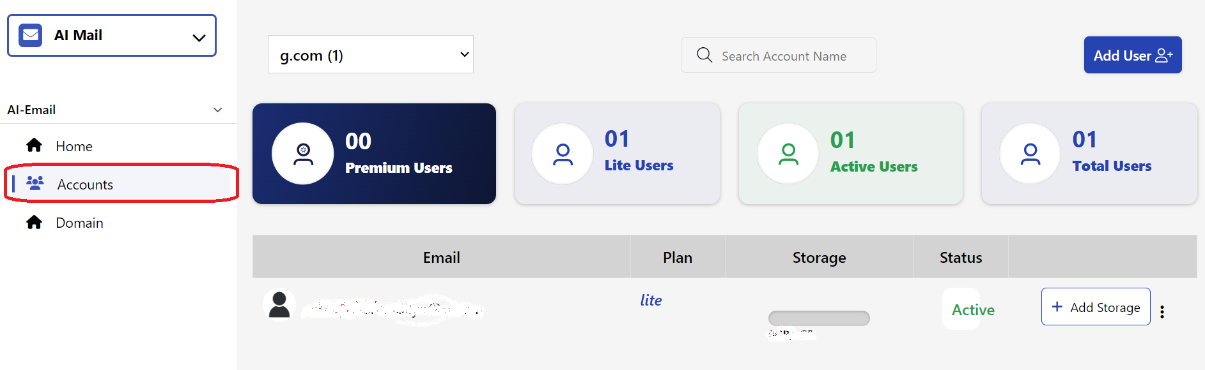Click the storage usage progress bar

tap(819, 318)
